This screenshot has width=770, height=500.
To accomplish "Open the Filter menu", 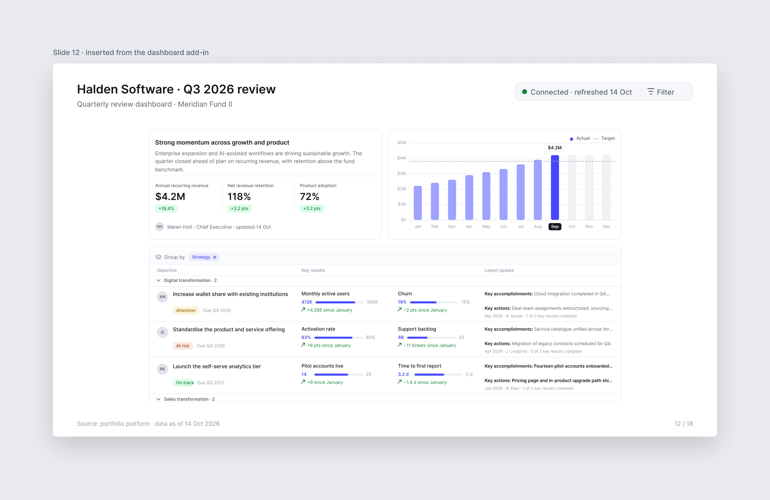I will pos(661,92).
